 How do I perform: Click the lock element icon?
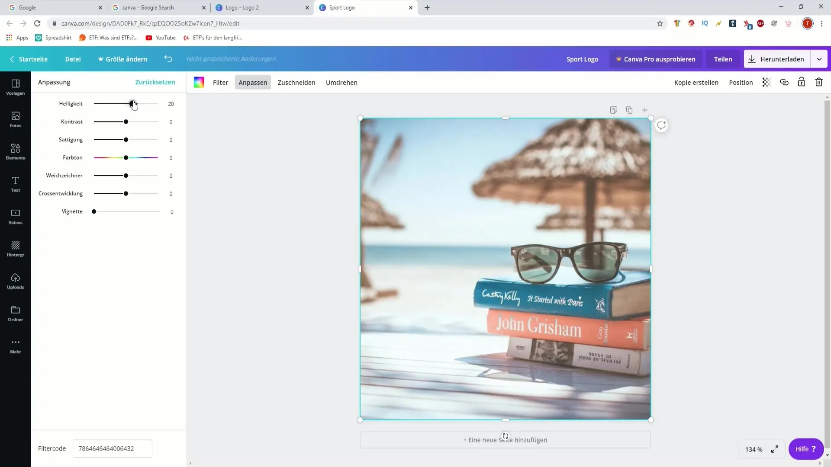(802, 82)
